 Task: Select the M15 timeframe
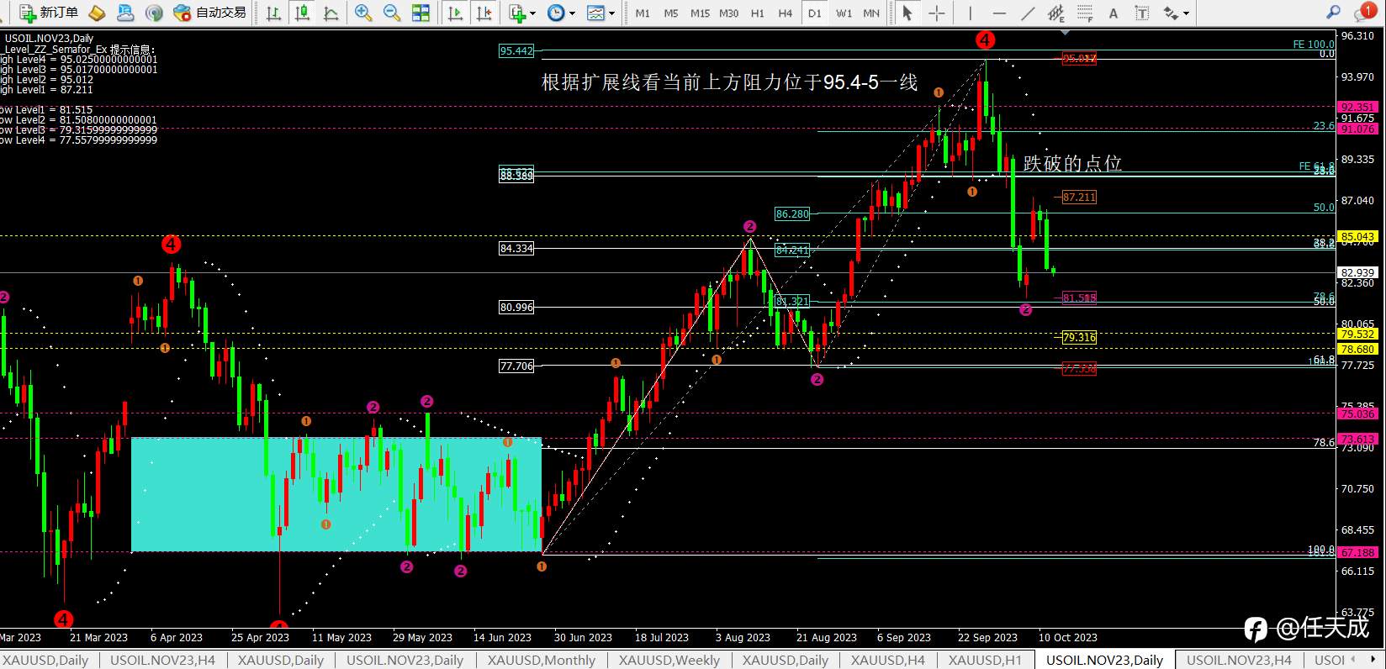click(x=700, y=13)
